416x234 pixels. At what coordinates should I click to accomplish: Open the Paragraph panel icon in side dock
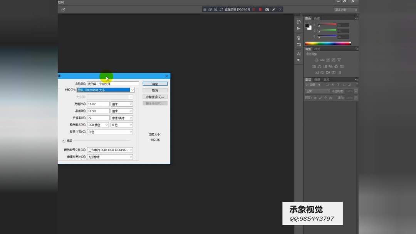pyautogui.click(x=299, y=61)
